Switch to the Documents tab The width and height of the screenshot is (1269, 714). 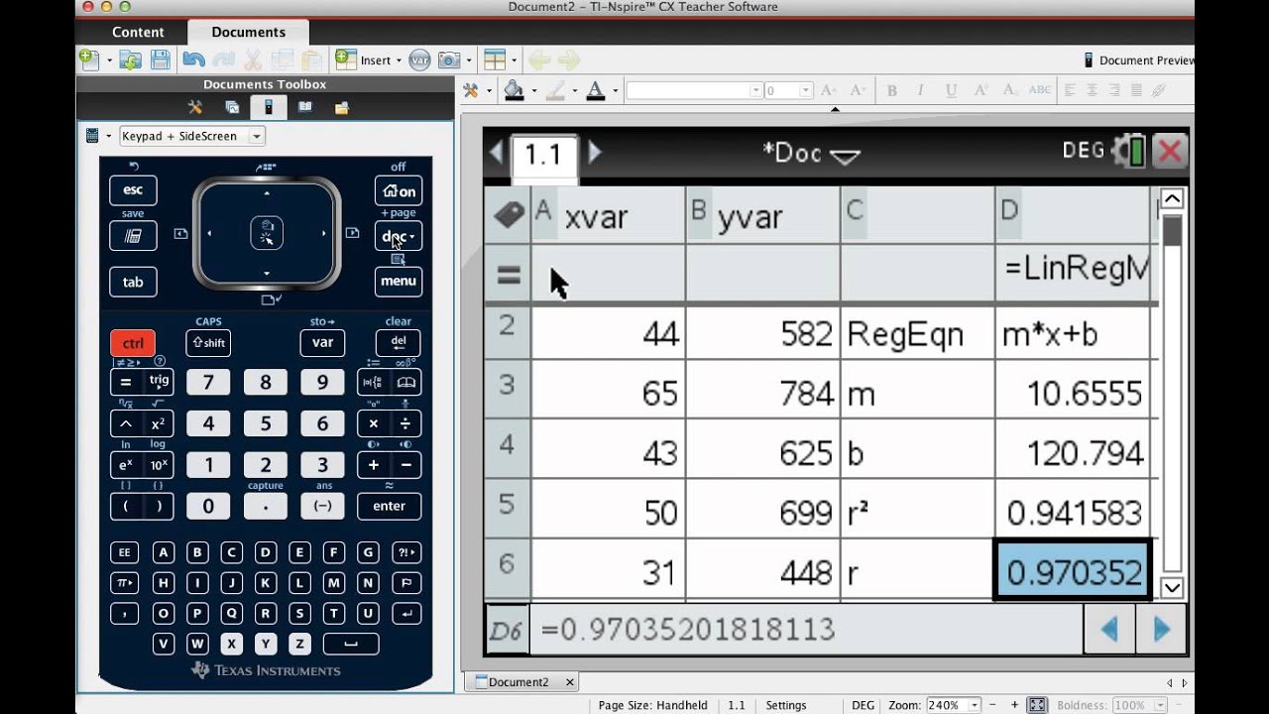pyautogui.click(x=248, y=32)
